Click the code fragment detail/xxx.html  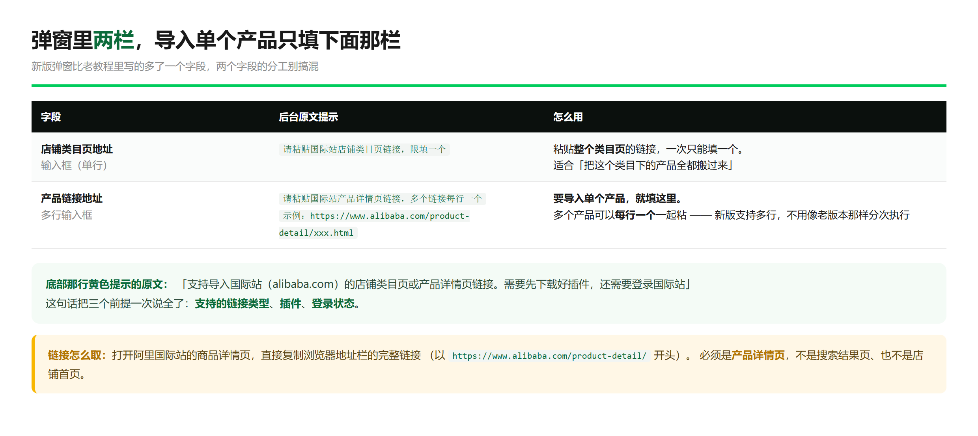pyautogui.click(x=318, y=233)
